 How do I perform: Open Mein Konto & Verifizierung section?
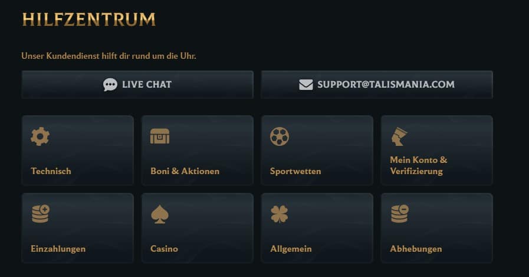(x=419, y=165)
